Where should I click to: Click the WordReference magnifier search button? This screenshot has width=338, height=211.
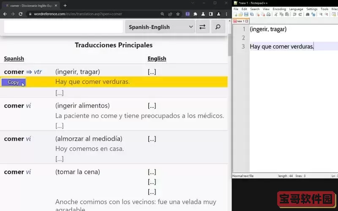[218, 27]
